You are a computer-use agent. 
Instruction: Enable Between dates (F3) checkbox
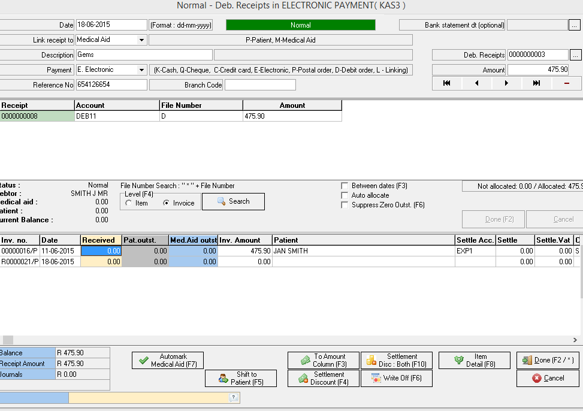(345, 186)
